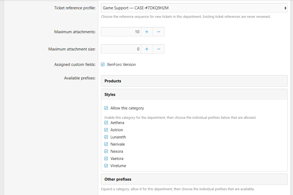The image size is (293, 195).
Task: Uncheck the Vaelora prefix
Action: [x=106, y=159]
